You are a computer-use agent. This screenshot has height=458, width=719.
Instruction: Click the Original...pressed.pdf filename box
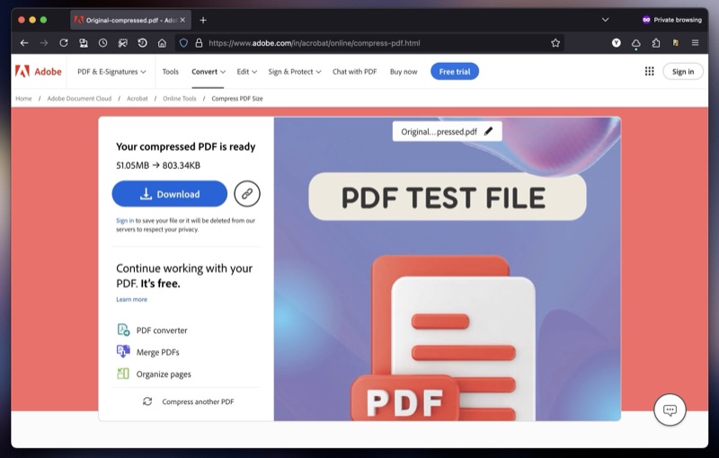(447, 131)
